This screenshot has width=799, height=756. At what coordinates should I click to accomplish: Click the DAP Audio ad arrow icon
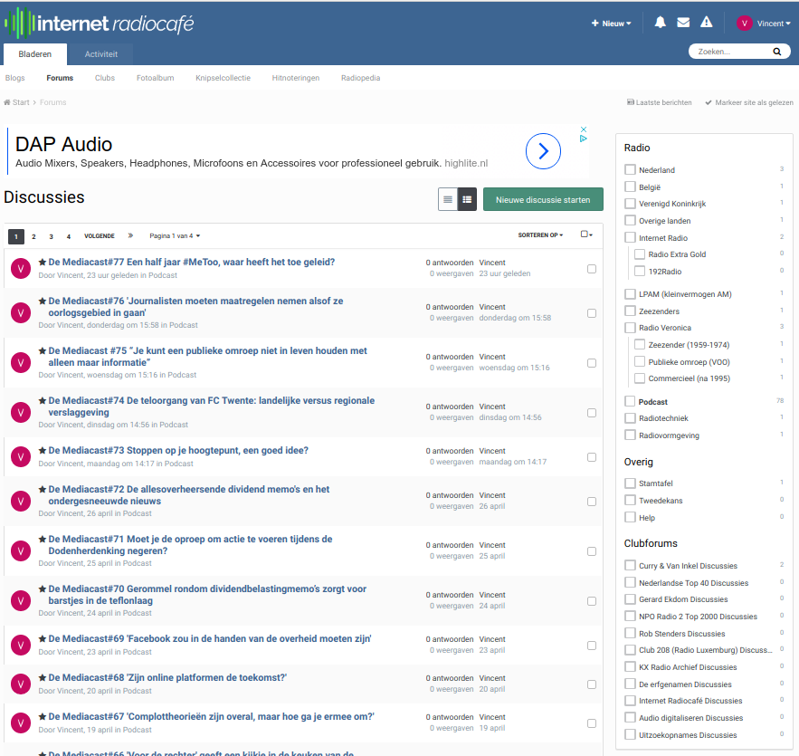[x=543, y=151]
